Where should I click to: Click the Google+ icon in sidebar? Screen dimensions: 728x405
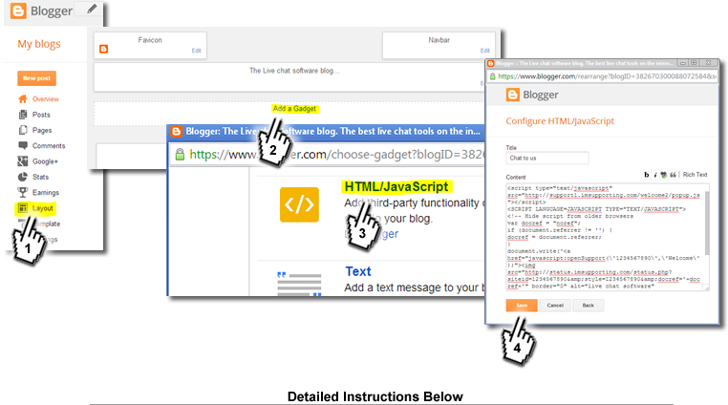pyautogui.click(x=23, y=161)
